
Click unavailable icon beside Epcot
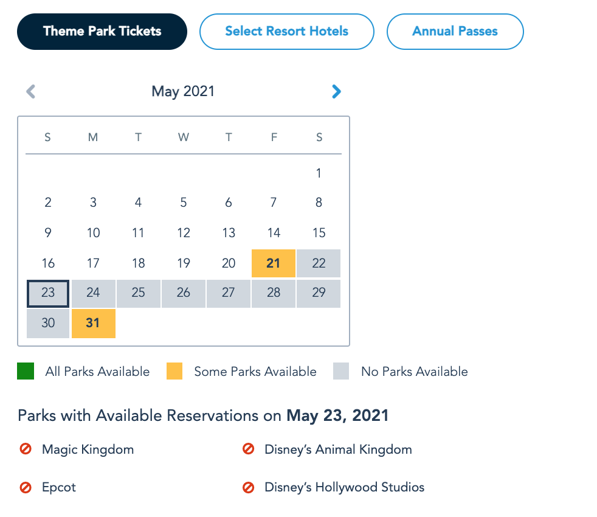click(x=26, y=487)
